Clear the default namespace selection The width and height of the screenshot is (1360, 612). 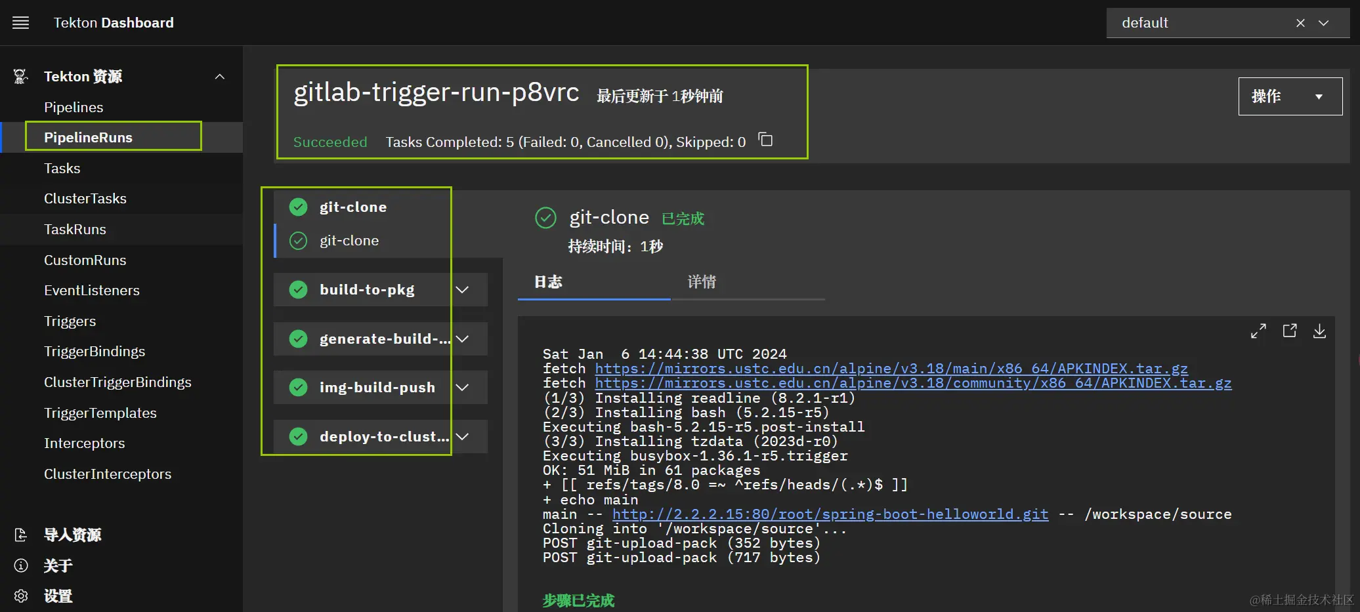click(x=1300, y=23)
